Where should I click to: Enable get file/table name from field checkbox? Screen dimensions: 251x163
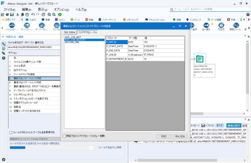point(11,133)
